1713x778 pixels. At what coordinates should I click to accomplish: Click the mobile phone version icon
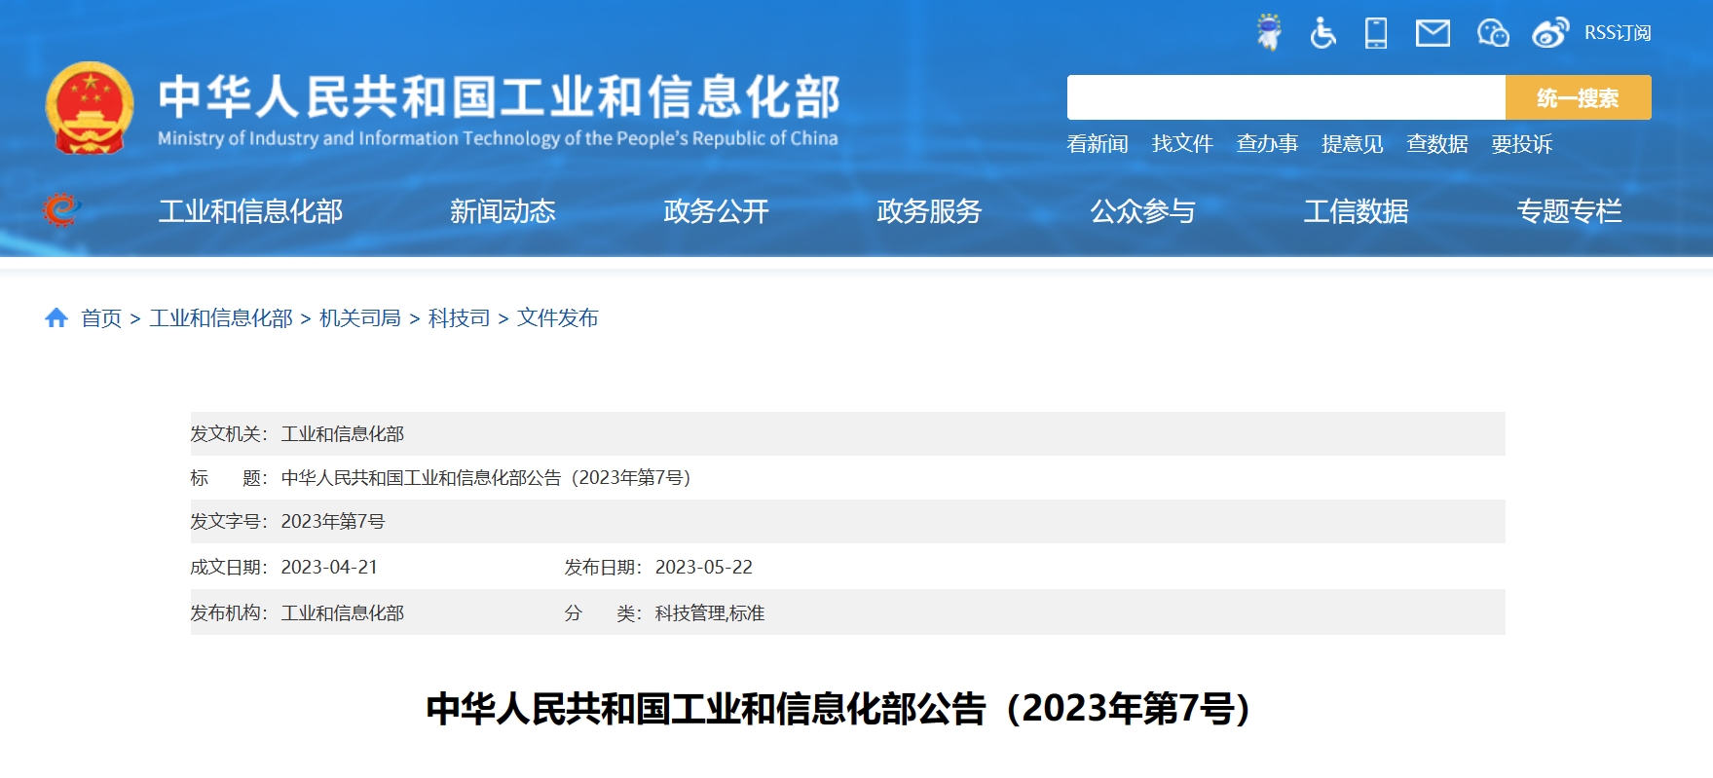[x=1376, y=33]
